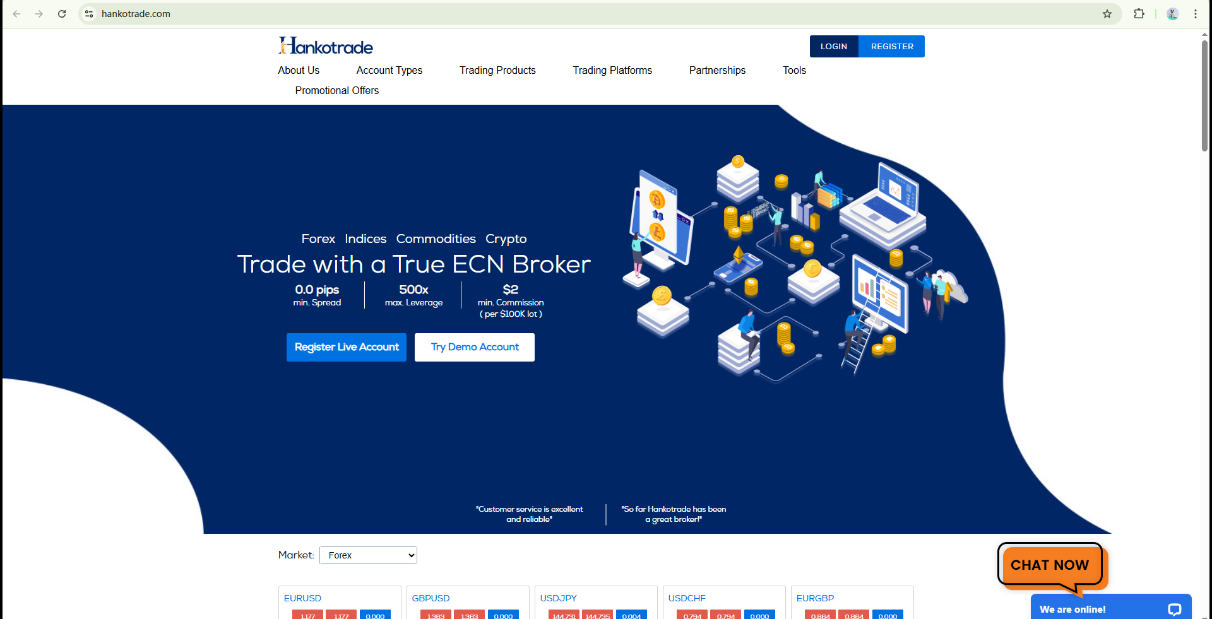
Task: Click the orange CHAT NOW bubble
Action: tap(1049, 565)
